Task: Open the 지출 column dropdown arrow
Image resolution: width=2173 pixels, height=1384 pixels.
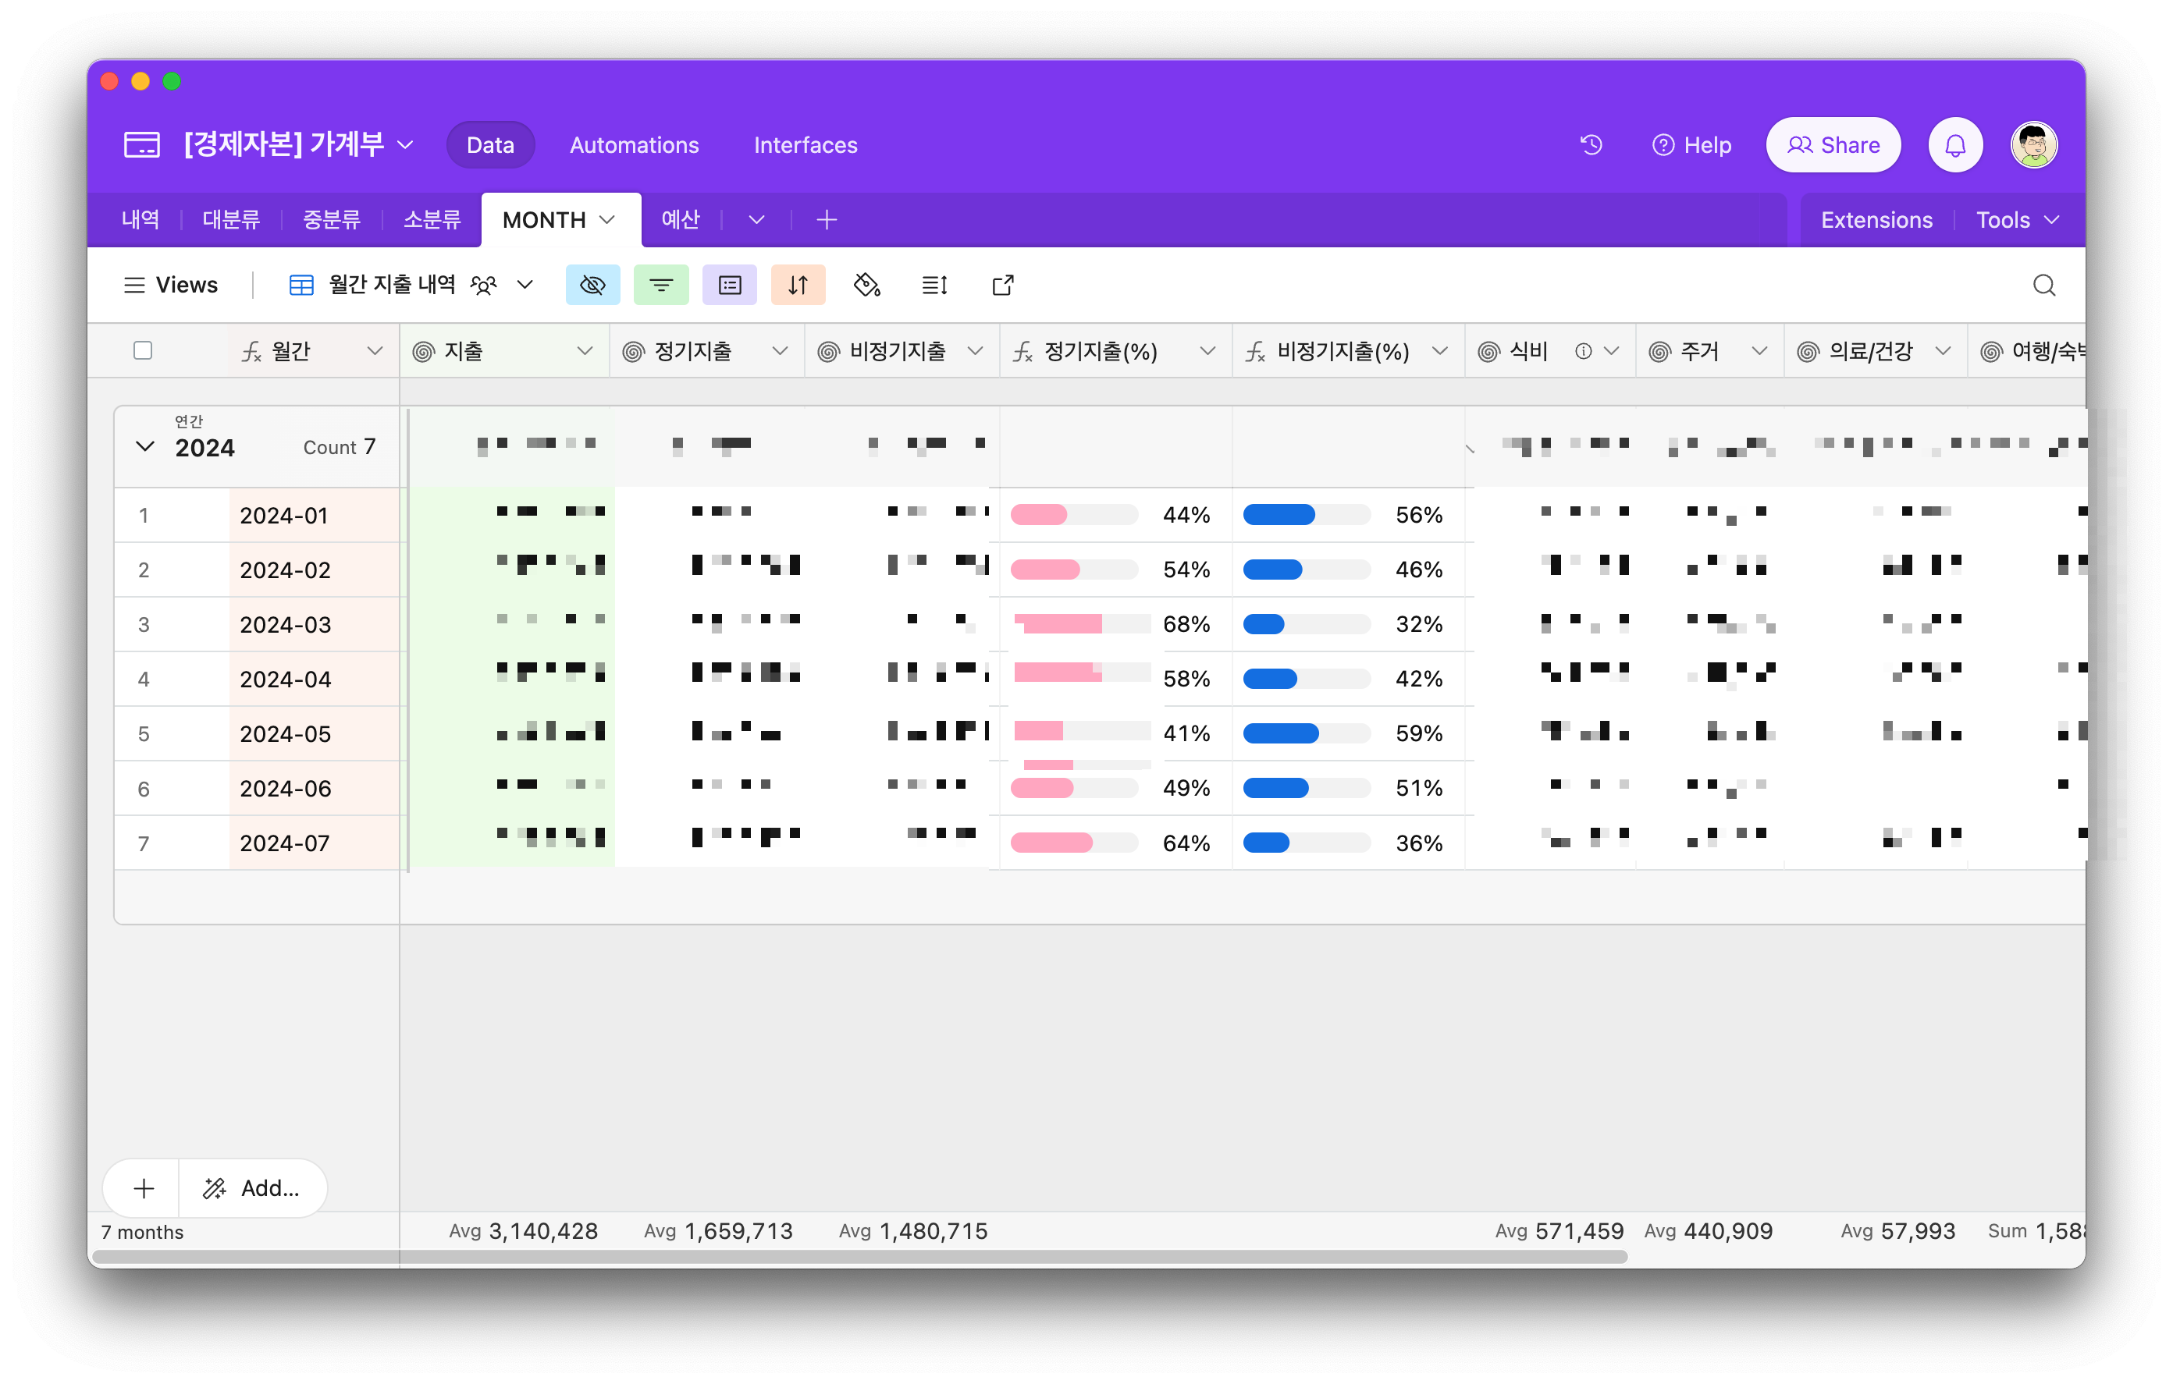Action: [x=585, y=351]
